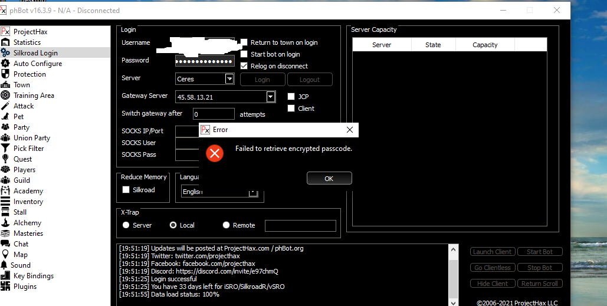This screenshot has height=306, width=607.
Task: Select the Protection shield icon
Action: 6,74
